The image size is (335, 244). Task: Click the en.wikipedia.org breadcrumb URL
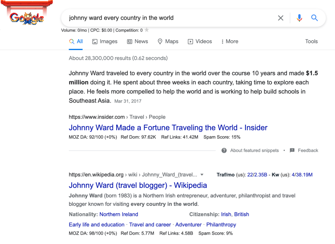[133, 175]
